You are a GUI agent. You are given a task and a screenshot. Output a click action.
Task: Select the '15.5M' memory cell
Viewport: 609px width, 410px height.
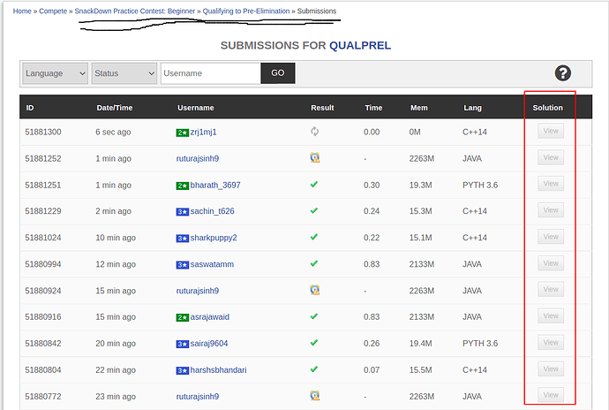point(420,370)
